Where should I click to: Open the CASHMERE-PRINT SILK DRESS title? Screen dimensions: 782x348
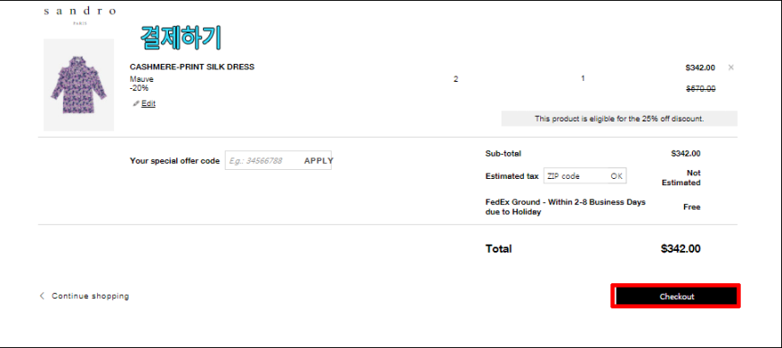point(192,67)
